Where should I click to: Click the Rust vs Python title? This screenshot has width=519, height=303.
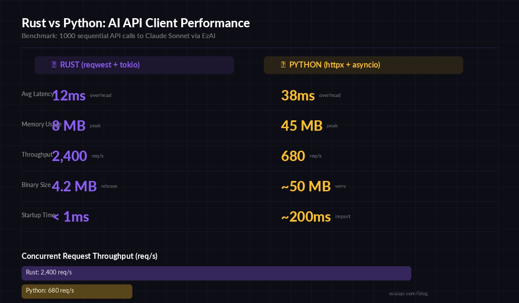tap(136, 23)
